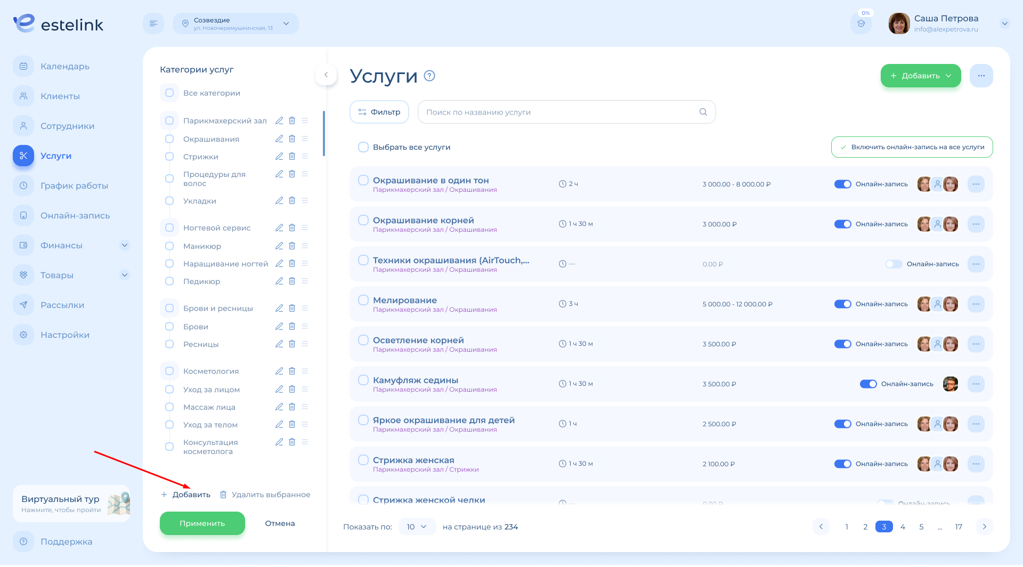Open the rows-per-page dropdown showing 10
1023x567 pixels.
[417, 526]
